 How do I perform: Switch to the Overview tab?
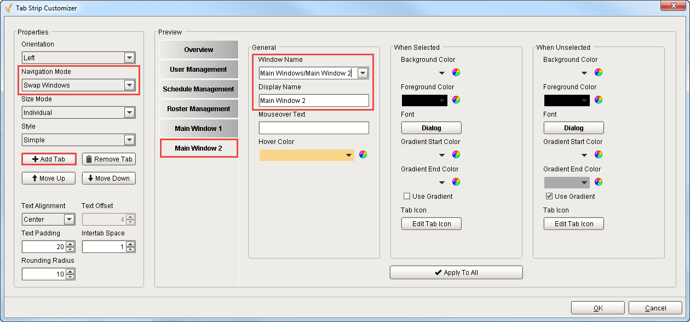(x=198, y=49)
